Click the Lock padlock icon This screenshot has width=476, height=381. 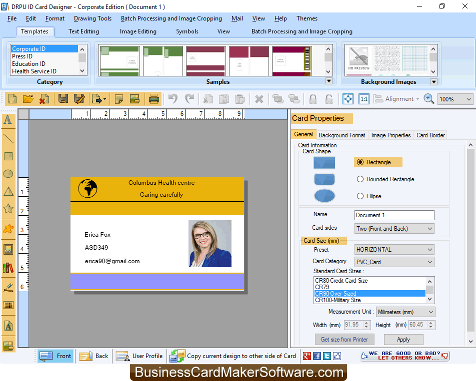click(x=312, y=99)
